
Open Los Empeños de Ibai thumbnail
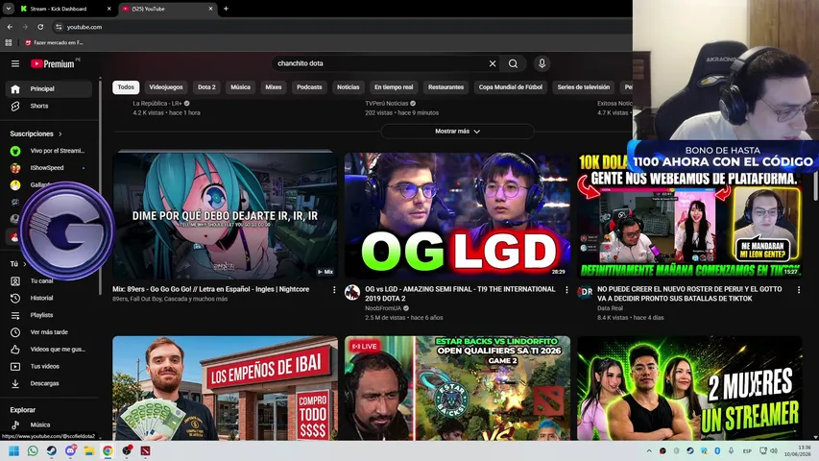pyautogui.click(x=225, y=388)
